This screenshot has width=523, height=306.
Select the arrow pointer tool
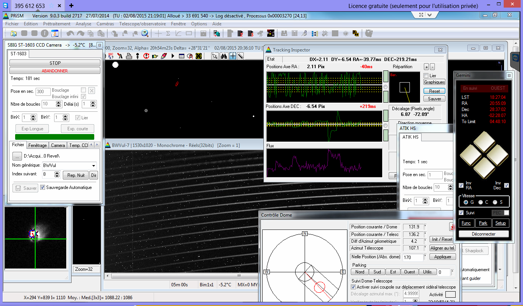coord(215,56)
